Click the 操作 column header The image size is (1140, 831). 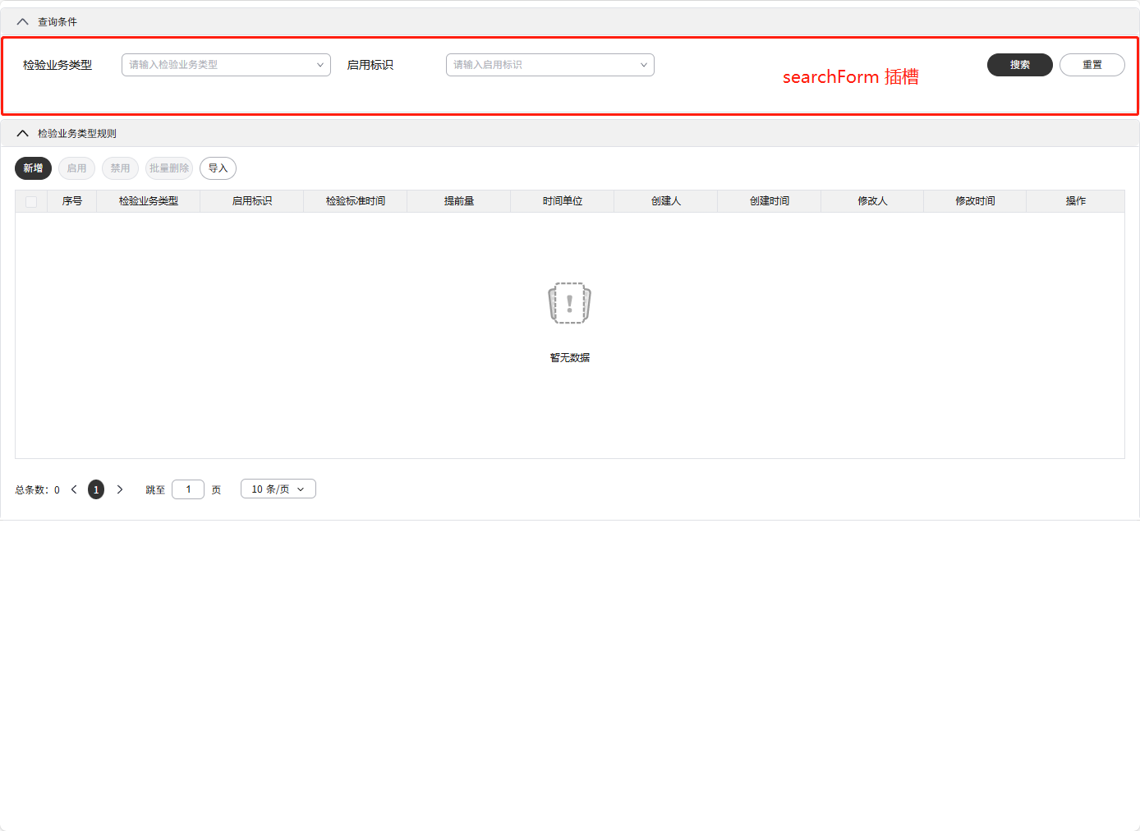(1076, 200)
